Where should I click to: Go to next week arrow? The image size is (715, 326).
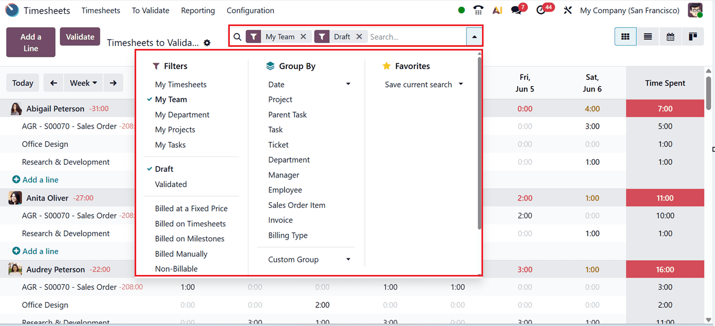tap(113, 83)
